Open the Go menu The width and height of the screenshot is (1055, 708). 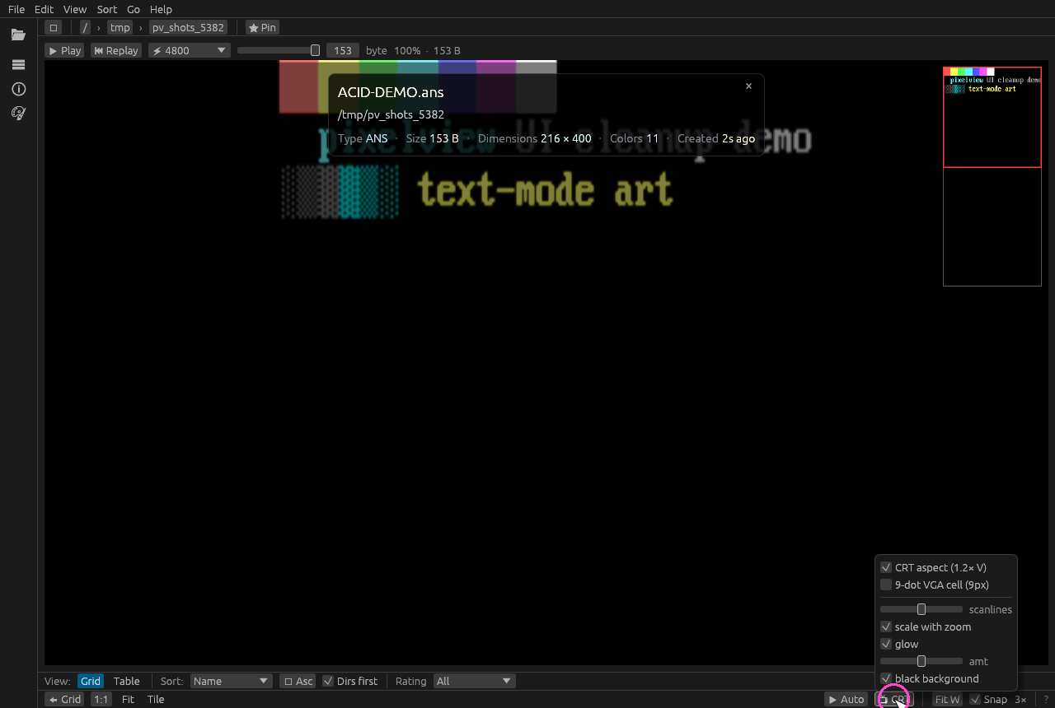[134, 9]
